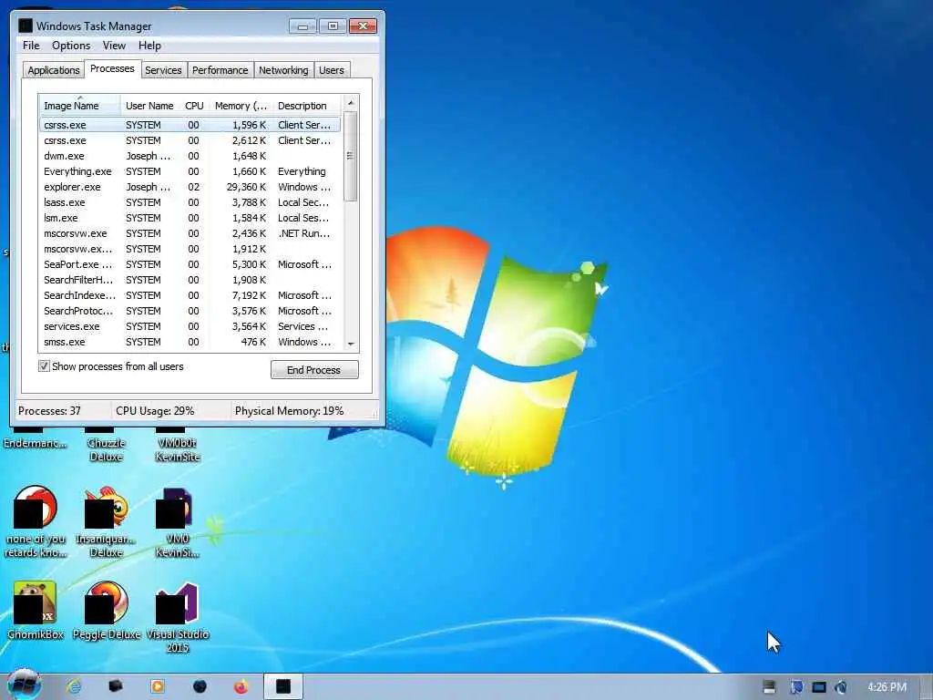Click the Show desktop strip on the taskbar
933x700 pixels.
[927, 687]
